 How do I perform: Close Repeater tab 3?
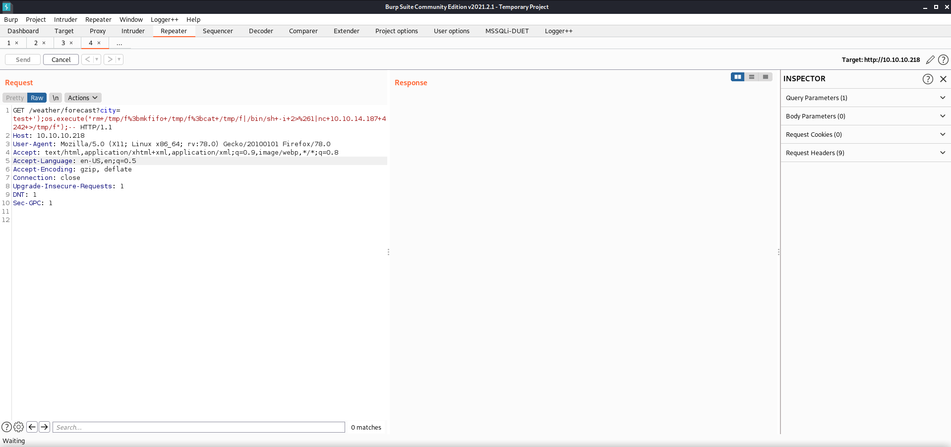pos(71,43)
